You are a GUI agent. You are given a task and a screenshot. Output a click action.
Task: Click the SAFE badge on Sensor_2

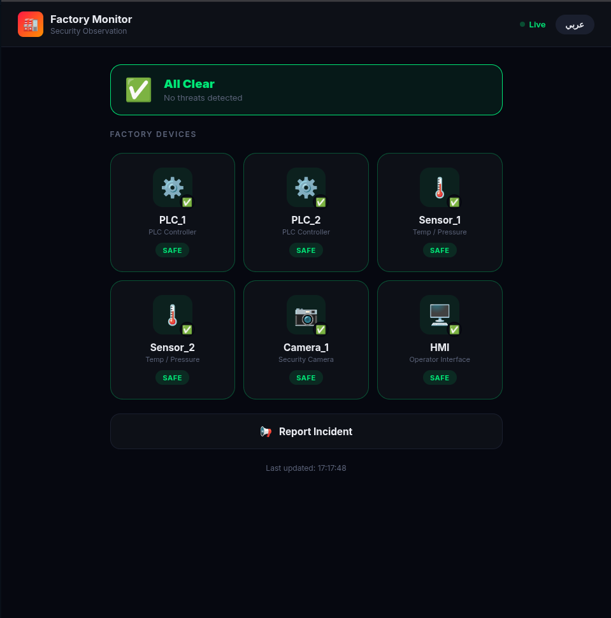coord(172,378)
